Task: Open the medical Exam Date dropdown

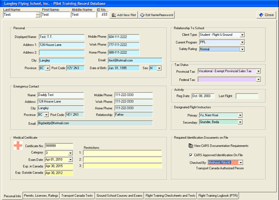Action: point(70,159)
